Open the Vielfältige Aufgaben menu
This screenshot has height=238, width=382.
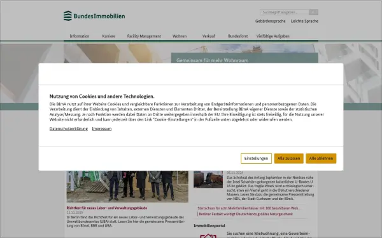tap(273, 36)
